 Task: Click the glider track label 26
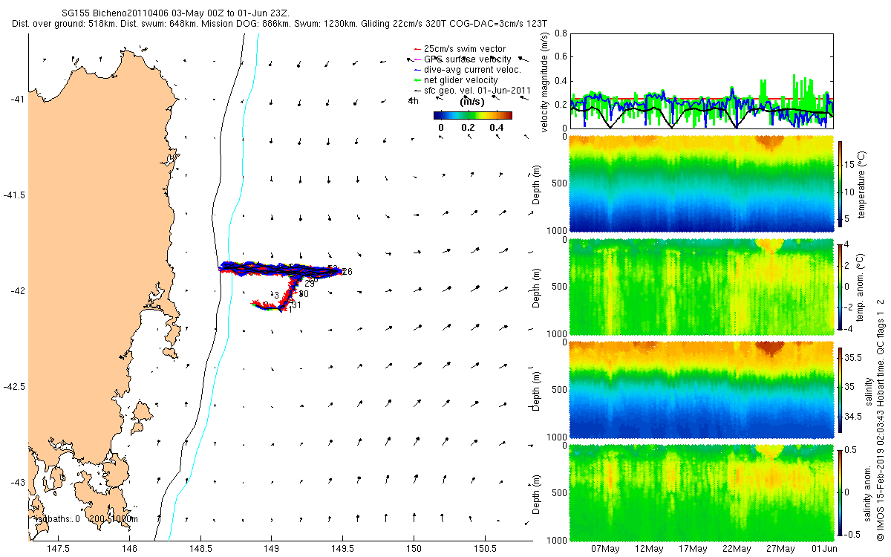(x=347, y=272)
